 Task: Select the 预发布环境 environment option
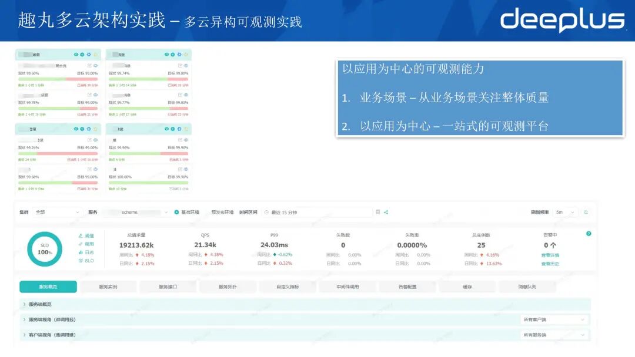(x=222, y=212)
